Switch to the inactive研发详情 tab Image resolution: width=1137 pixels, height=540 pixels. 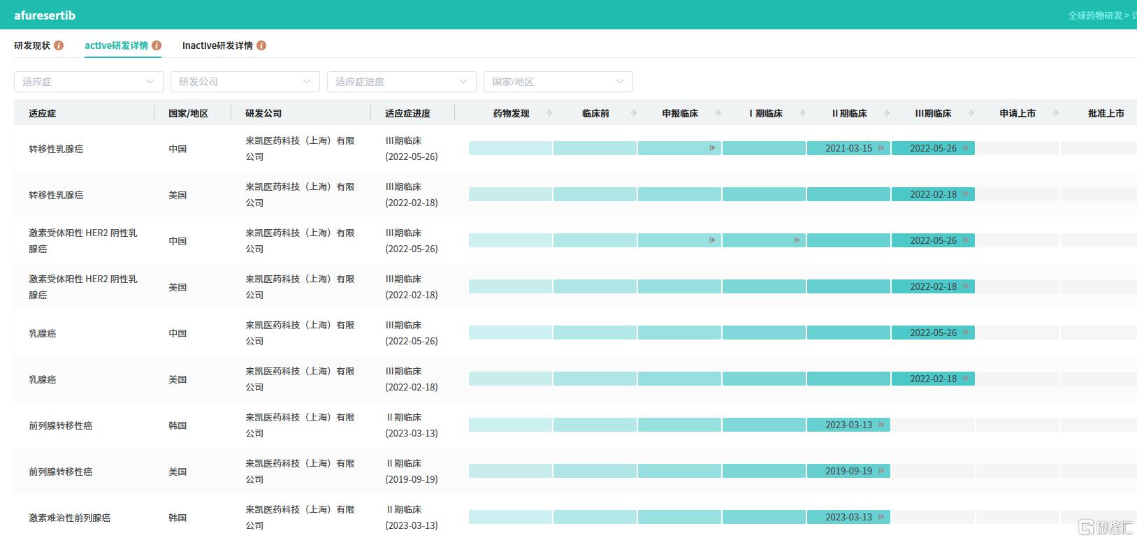217,45
